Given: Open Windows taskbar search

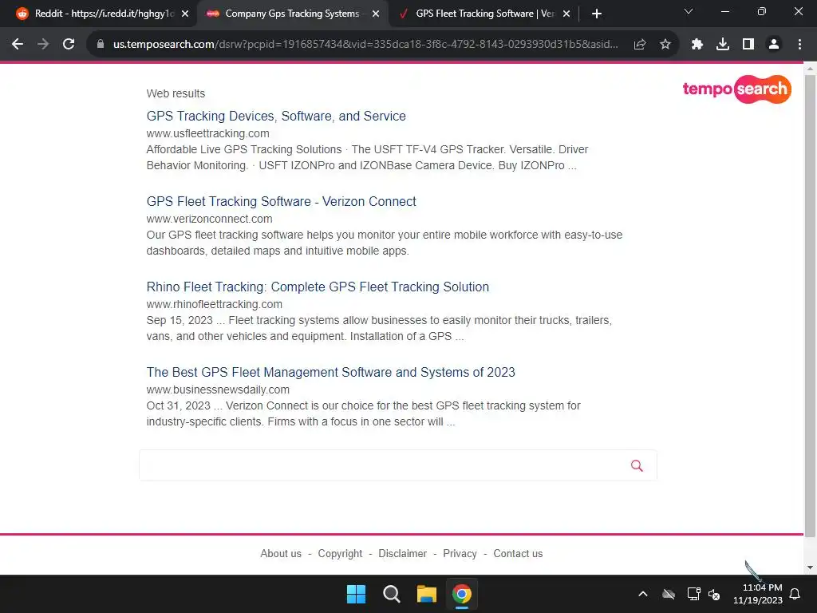Looking at the screenshot, I should [x=391, y=594].
